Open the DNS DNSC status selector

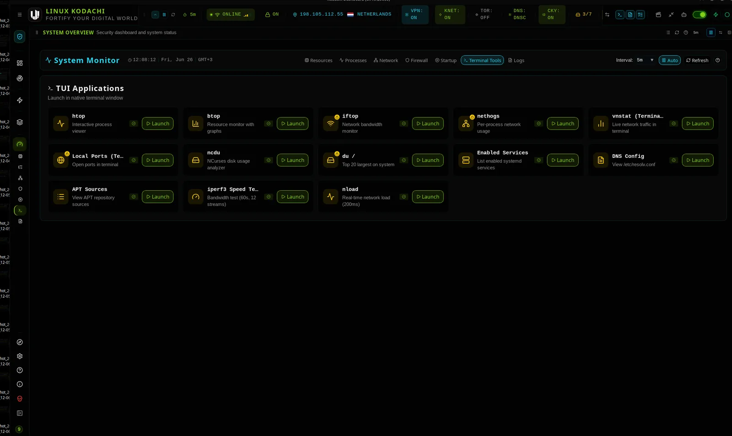[518, 15]
